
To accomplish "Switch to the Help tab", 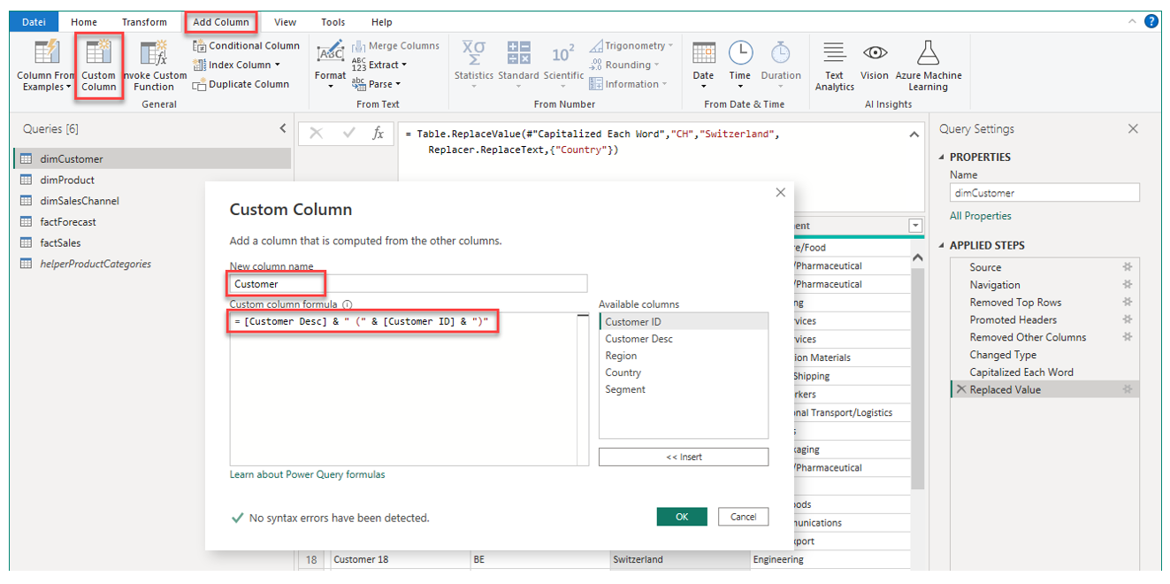I will point(381,22).
